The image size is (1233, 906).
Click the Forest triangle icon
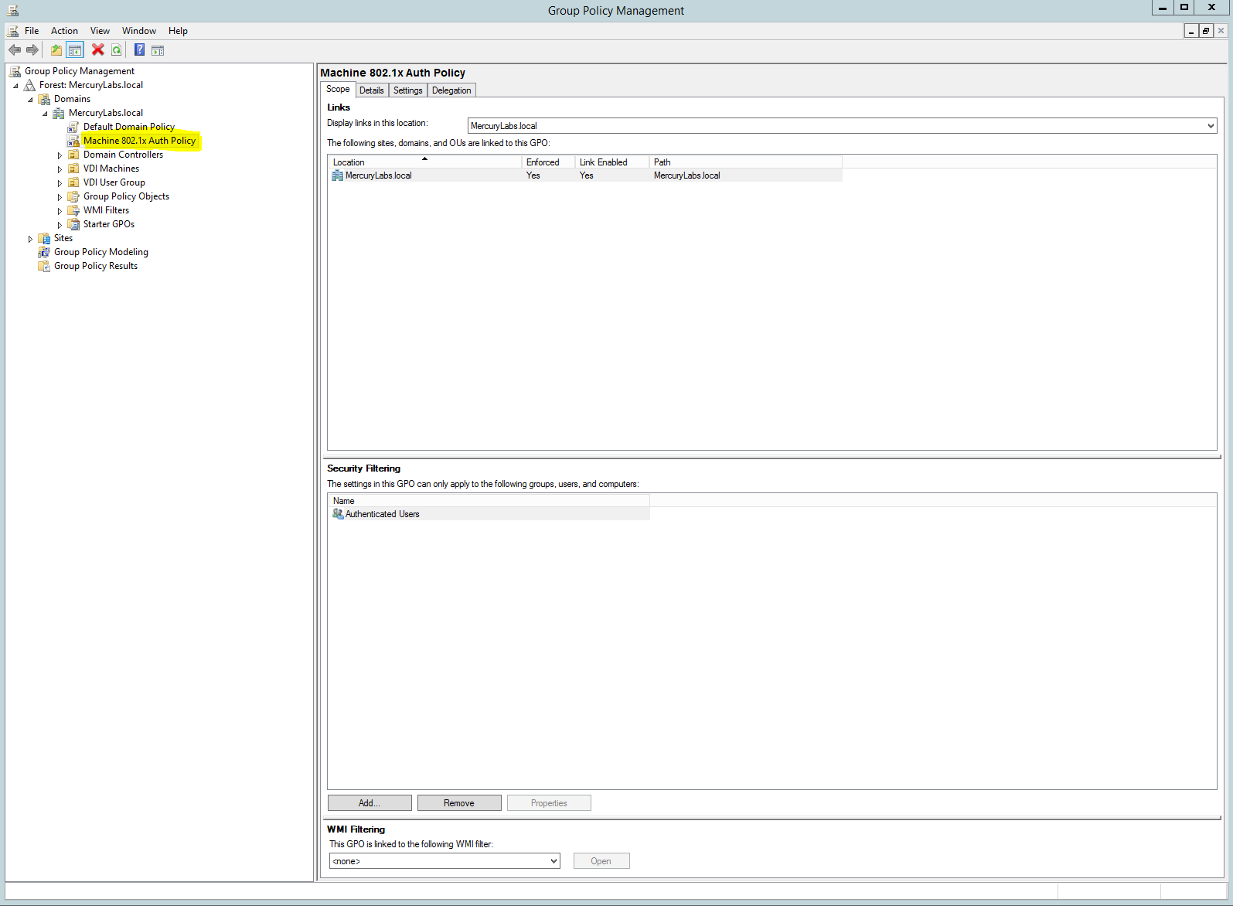tap(30, 85)
